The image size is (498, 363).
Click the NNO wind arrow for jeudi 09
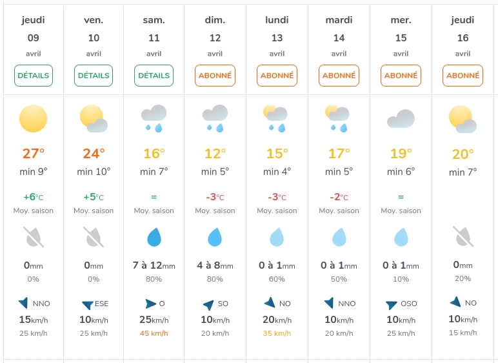(24, 302)
